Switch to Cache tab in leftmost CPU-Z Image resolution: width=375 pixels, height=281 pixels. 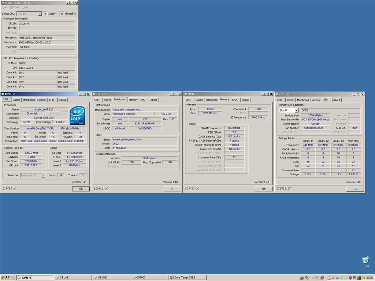[16, 100]
